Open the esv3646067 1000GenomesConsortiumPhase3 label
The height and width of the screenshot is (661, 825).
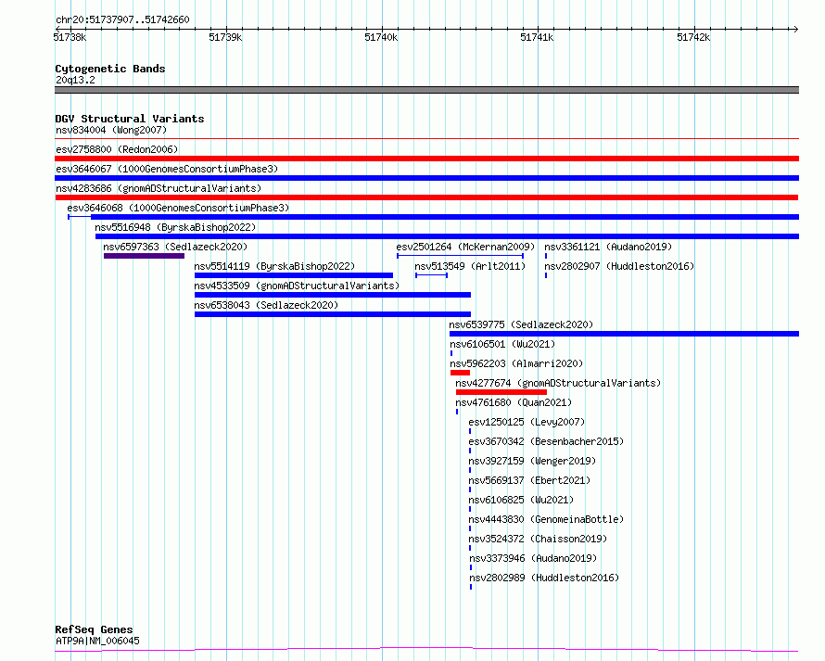167,169
